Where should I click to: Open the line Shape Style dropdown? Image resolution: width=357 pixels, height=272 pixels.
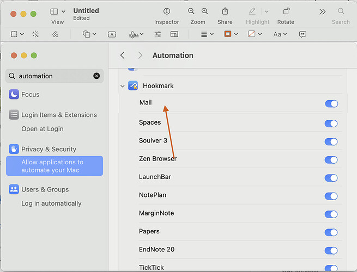pos(207,34)
